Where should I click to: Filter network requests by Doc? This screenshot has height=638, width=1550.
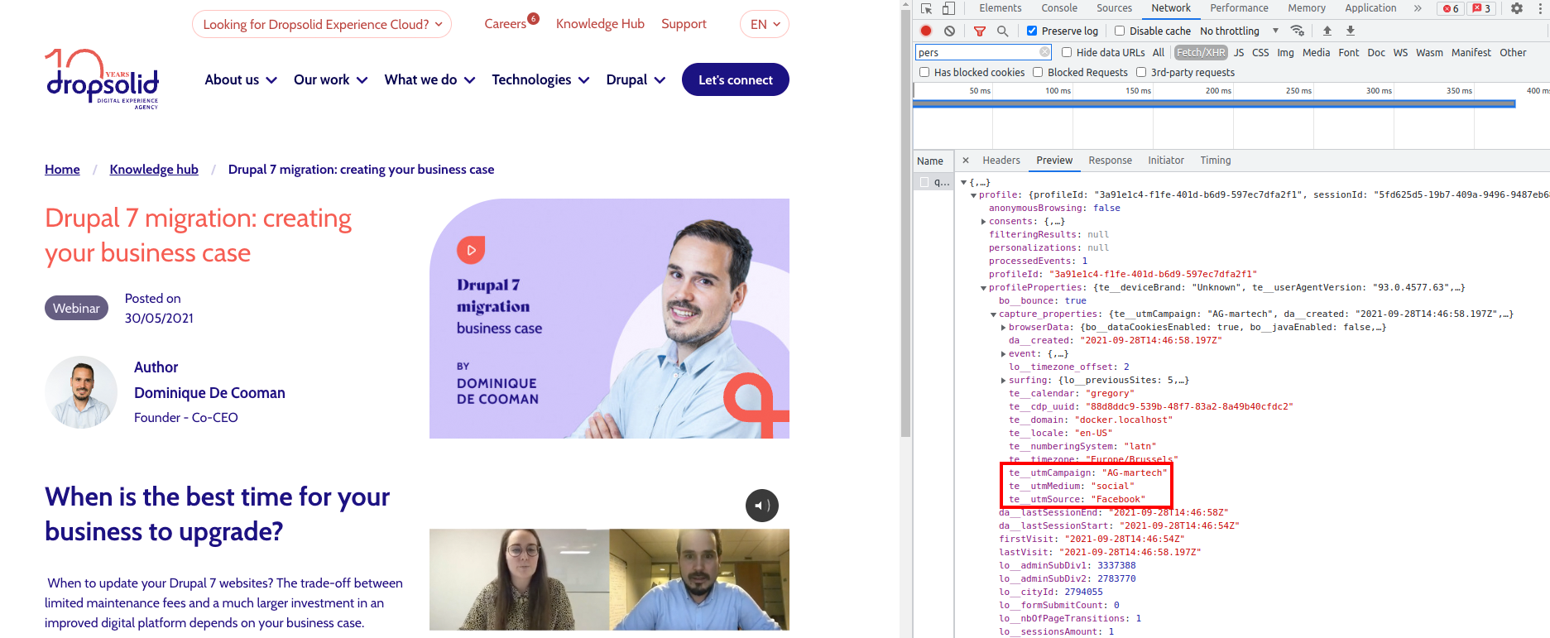1376,52
